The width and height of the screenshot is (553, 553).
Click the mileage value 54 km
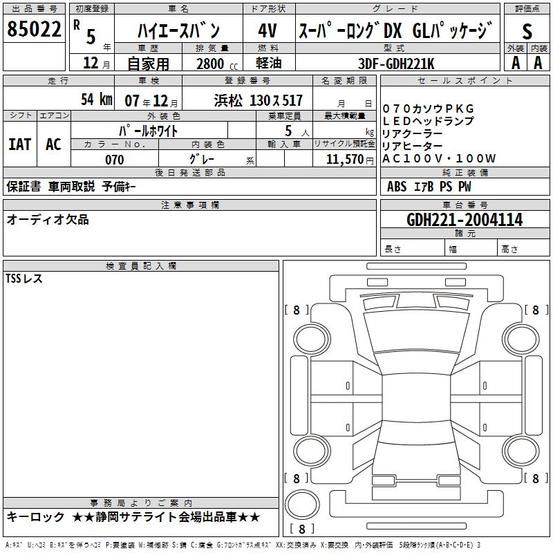coord(97,99)
